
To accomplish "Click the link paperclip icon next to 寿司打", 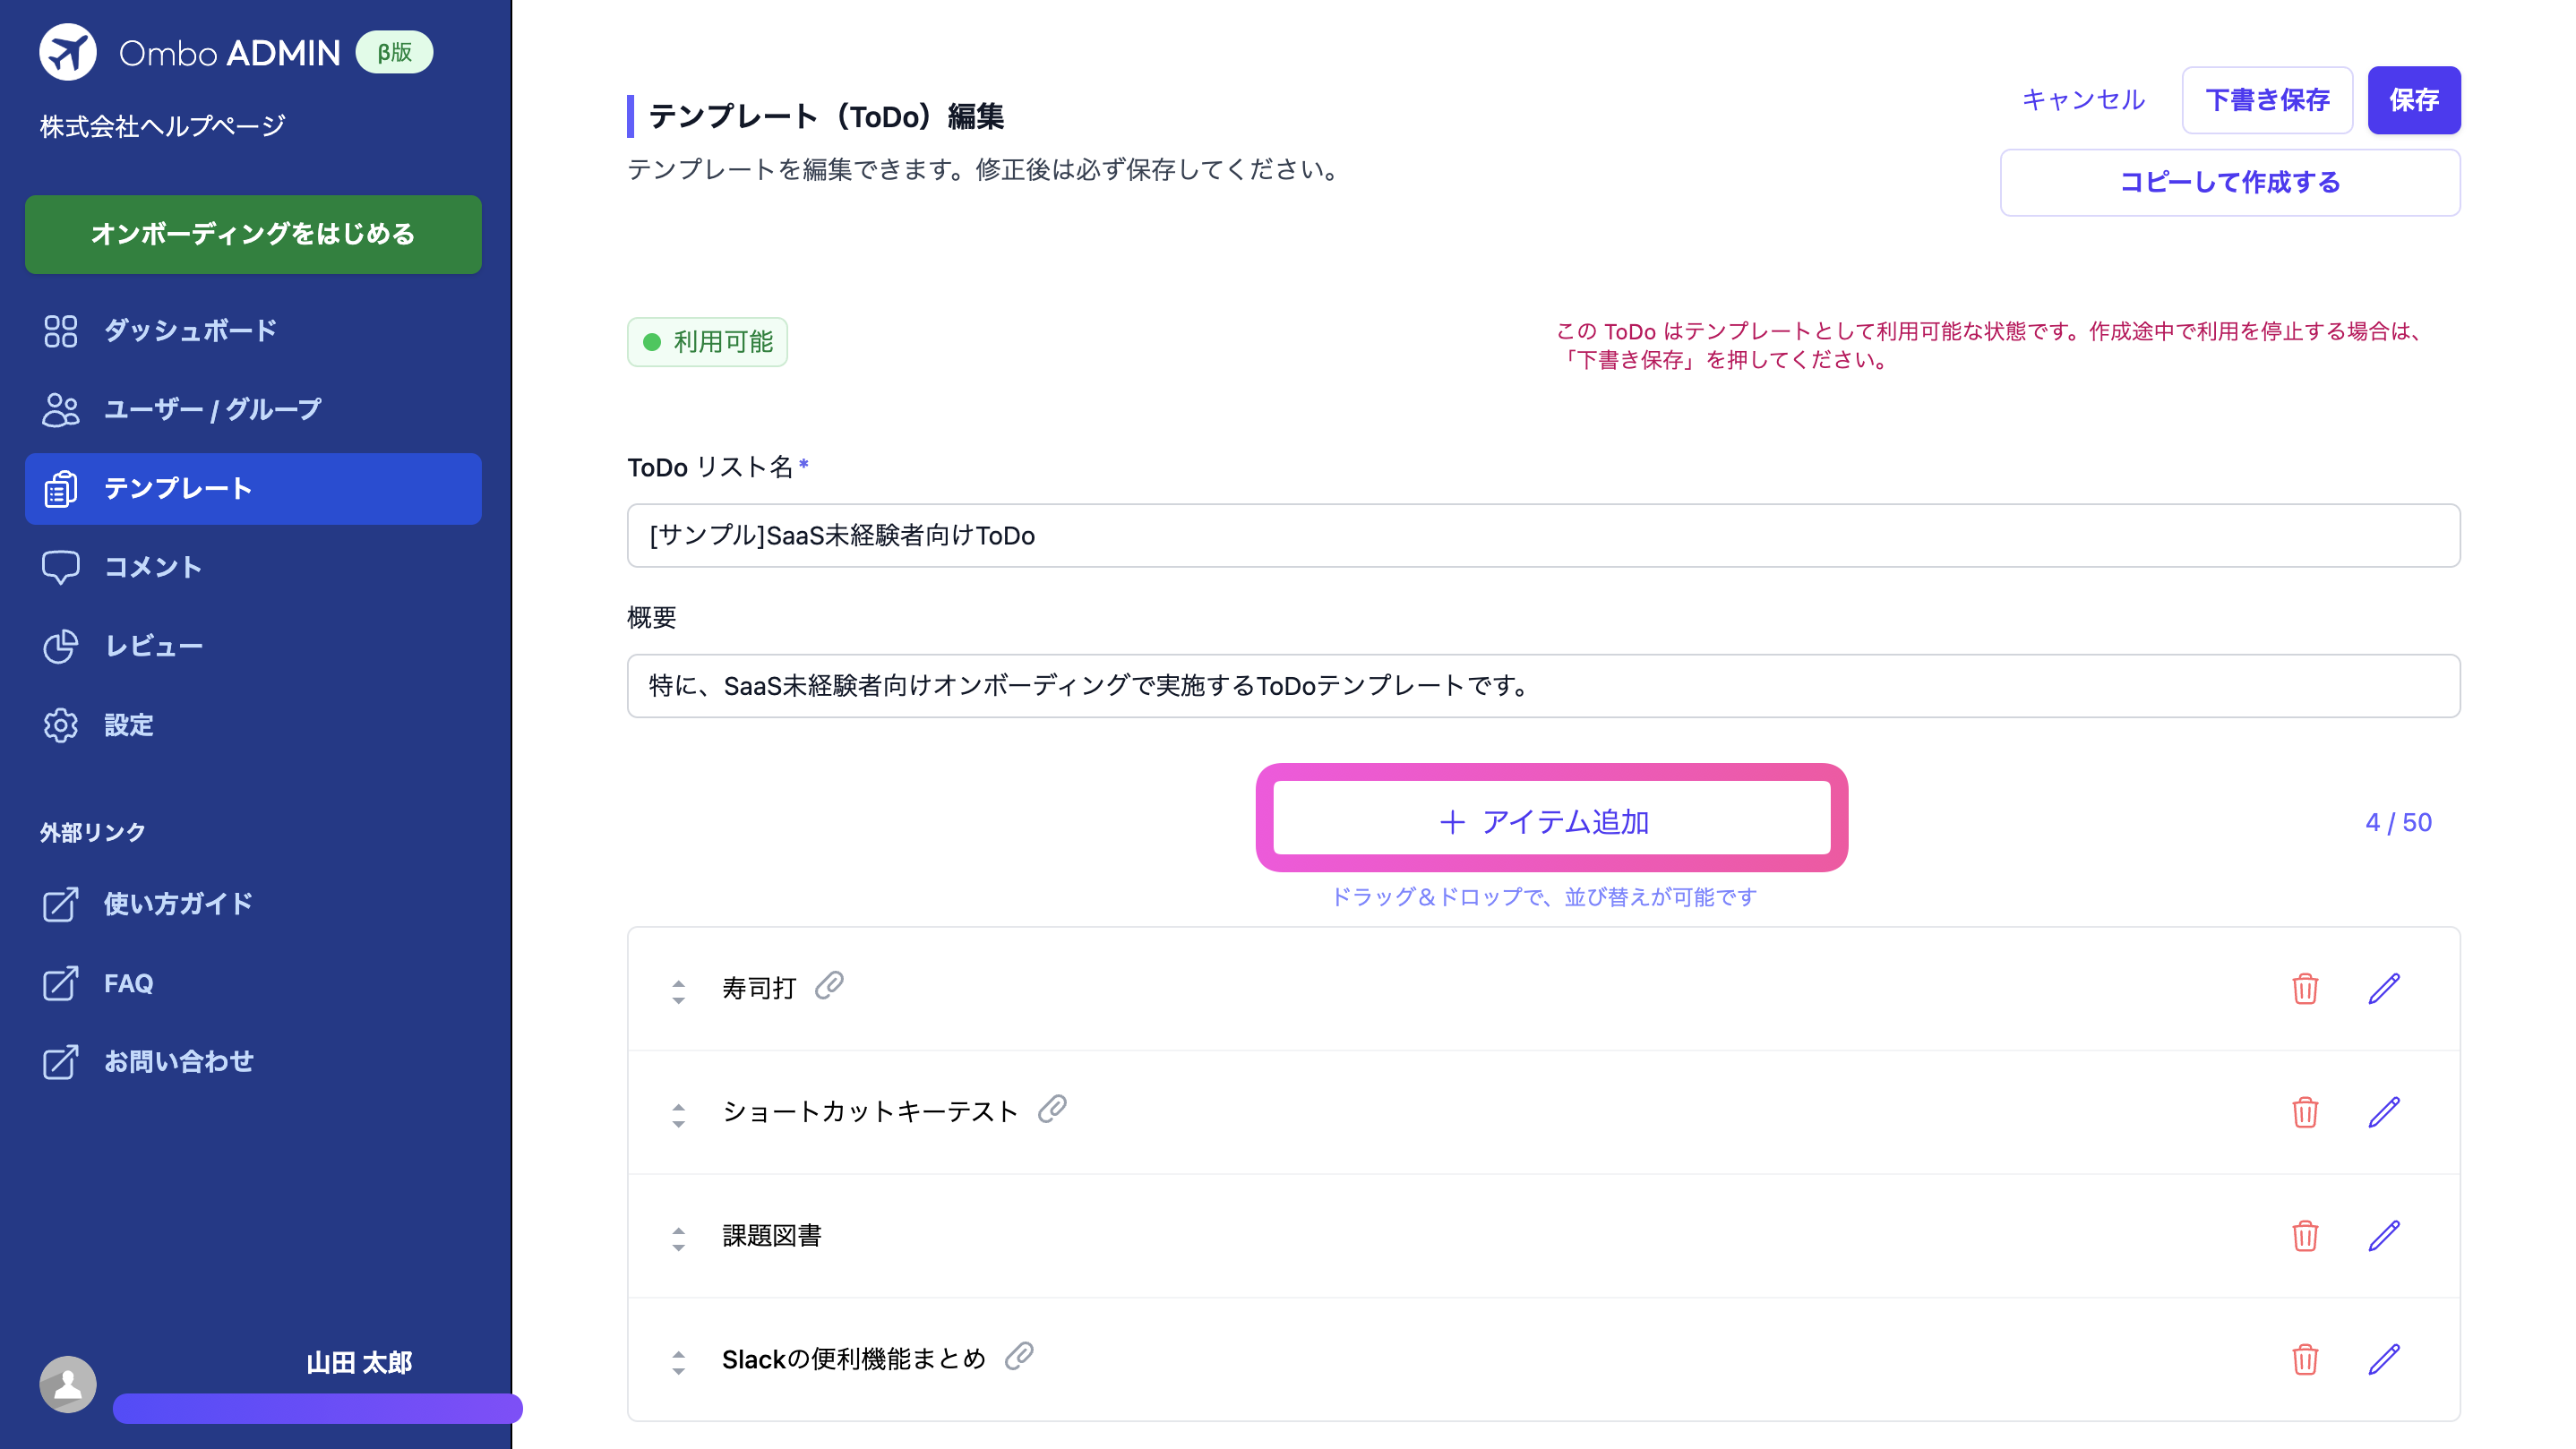I will (x=829, y=986).
